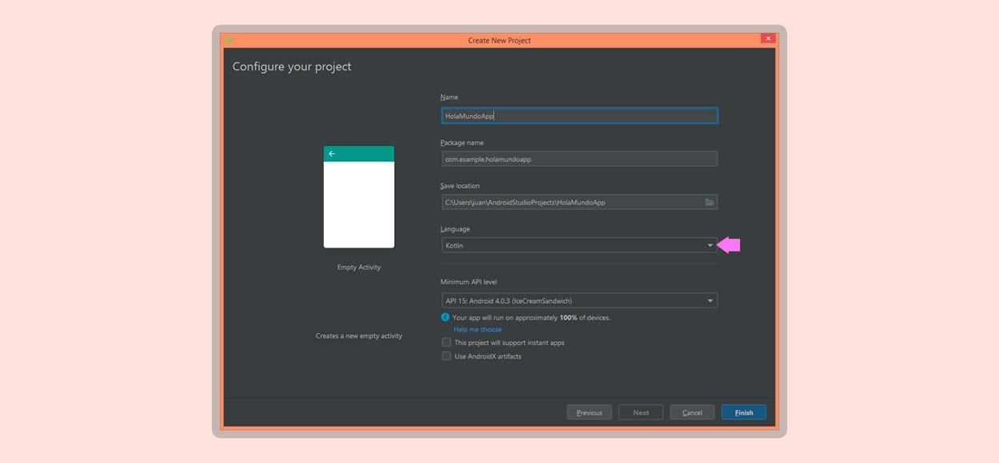Click the Cancel button
999x463 pixels.
[x=692, y=413]
